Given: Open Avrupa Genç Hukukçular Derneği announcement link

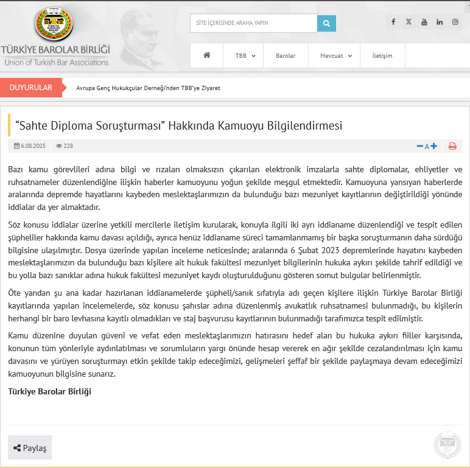Looking at the screenshot, I should point(148,88).
